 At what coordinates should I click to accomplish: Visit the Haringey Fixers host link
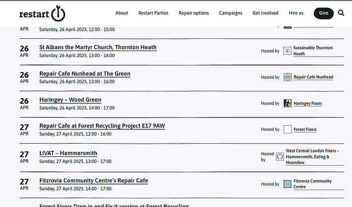(x=308, y=103)
